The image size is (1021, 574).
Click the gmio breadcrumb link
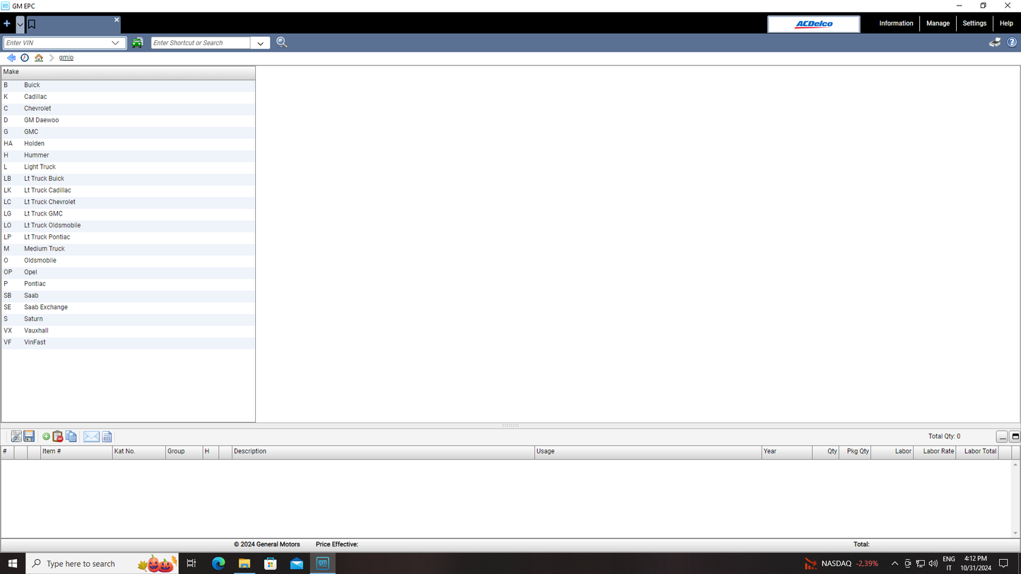point(66,58)
